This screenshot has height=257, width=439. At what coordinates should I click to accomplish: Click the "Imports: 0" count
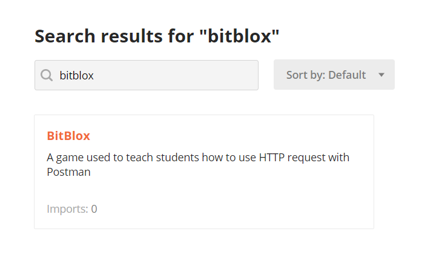coord(71,209)
